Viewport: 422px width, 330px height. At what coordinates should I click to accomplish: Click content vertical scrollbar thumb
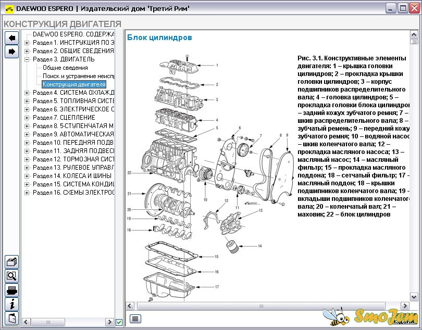[414, 42]
